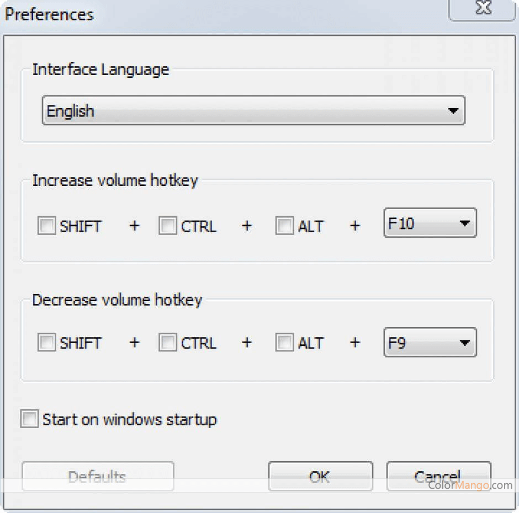Toggle ALT for the decrease volume hotkey

(x=284, y=343)
